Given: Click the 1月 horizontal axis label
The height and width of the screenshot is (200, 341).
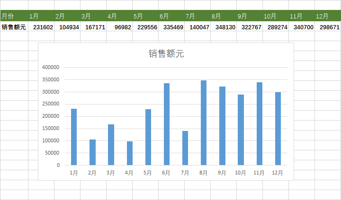Looking at the screenshot, I should 74,173.
